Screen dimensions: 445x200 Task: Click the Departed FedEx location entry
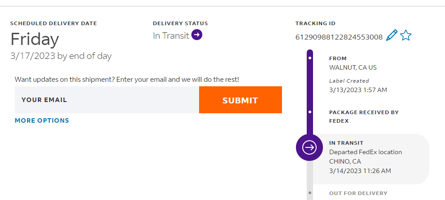pyautogui.click(x=365, y=152)
